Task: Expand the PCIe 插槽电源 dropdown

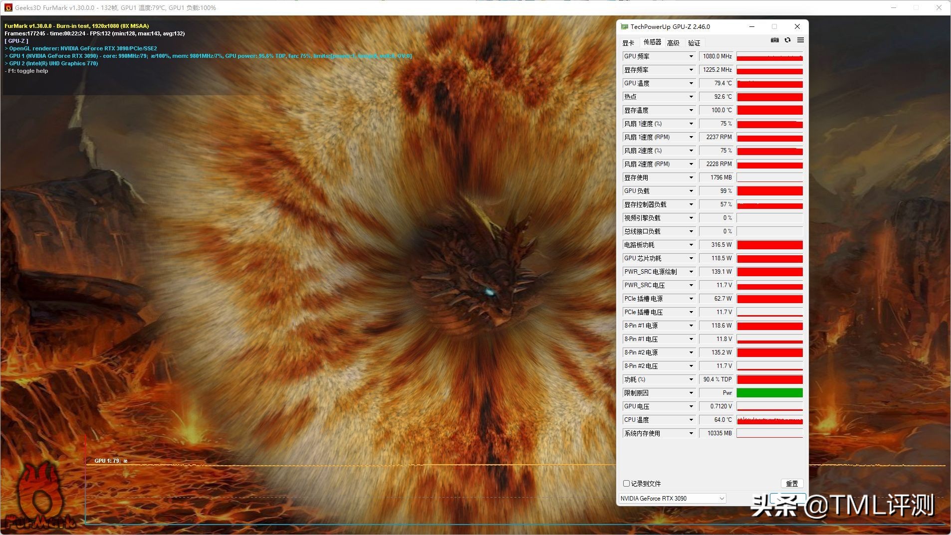Action: click(691, 299)
